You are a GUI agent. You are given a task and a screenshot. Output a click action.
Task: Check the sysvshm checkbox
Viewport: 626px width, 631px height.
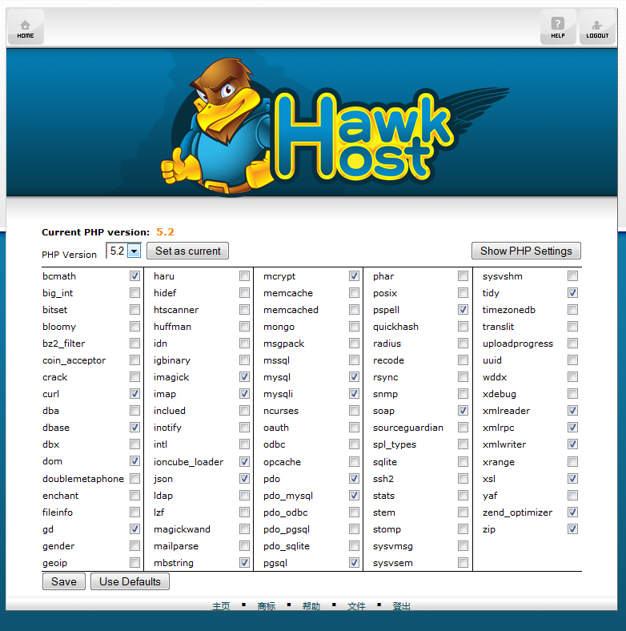click(x=573, y=276)
